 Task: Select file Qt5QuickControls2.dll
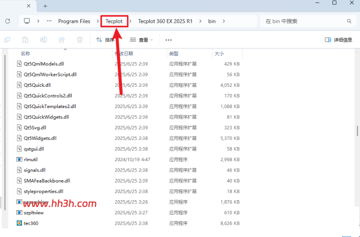click(48, 96)
